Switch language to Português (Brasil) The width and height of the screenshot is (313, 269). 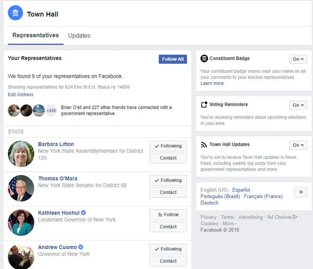[220, 197]
